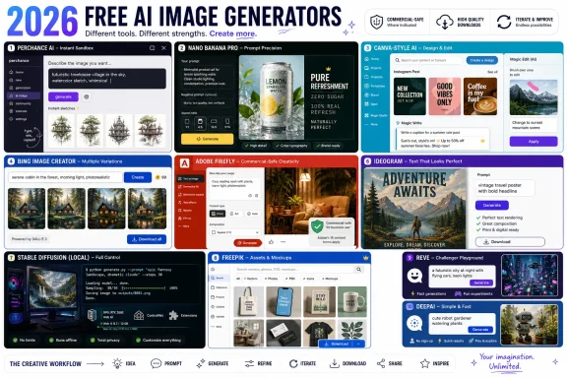Screen dimensions: 567x378
Task: Click the Refine sliders icon in workflow bar
Action: [249, 363]
